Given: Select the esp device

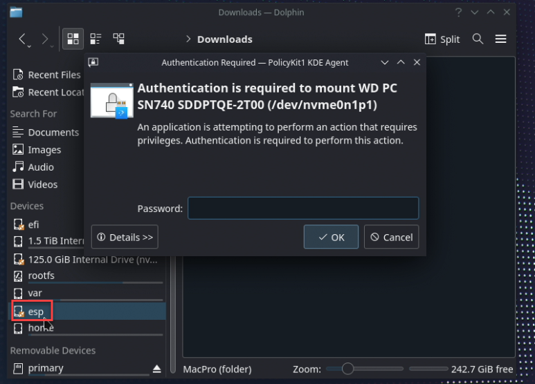Looking at the screenshot, I should [87, 311].
